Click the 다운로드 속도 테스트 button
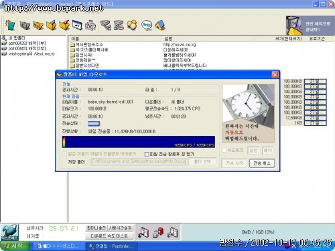335x251 pixels. click(109, 236)
